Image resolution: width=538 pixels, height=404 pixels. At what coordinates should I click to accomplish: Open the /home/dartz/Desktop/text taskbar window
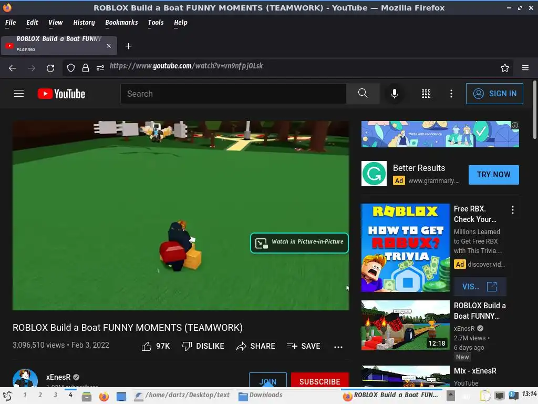(182, 396)
